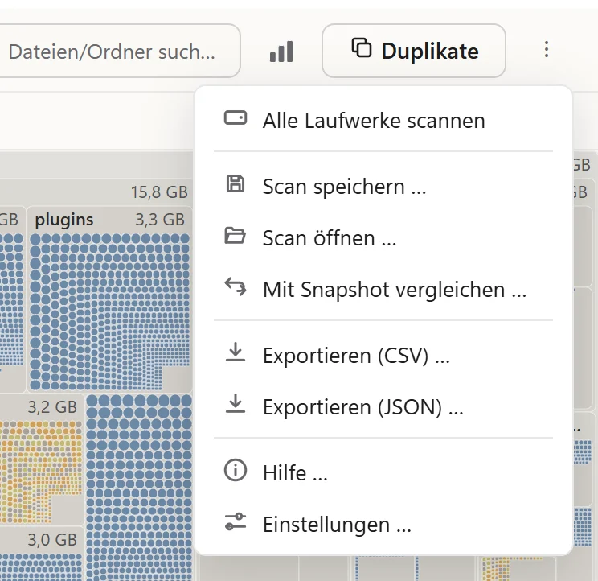Click the download icon beside Exportieren (JSON)
Screen dimensions: 598x581
click(236, 403)
